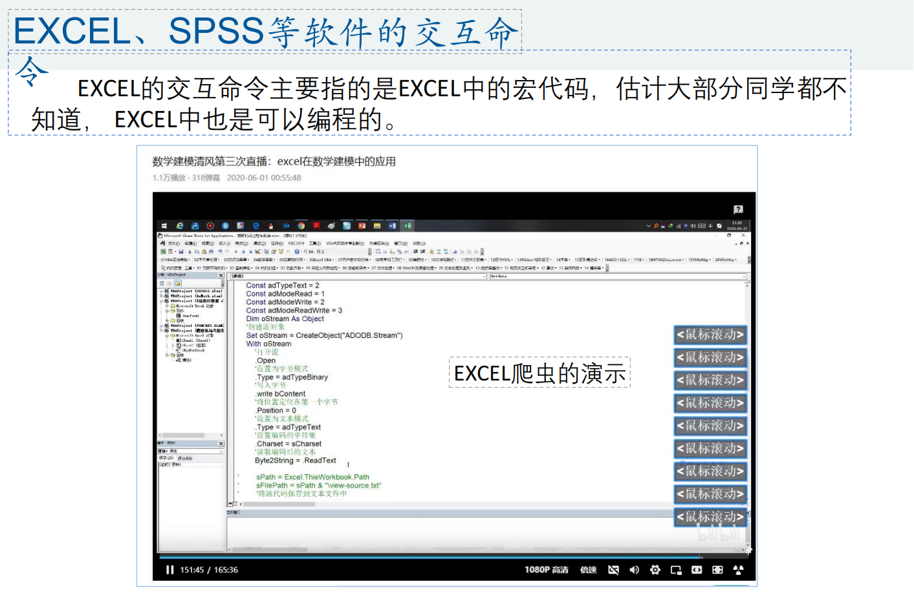Click the "EXCEL爬虫的演示" text box
This screenshot has width=914, height=593.
539,373
